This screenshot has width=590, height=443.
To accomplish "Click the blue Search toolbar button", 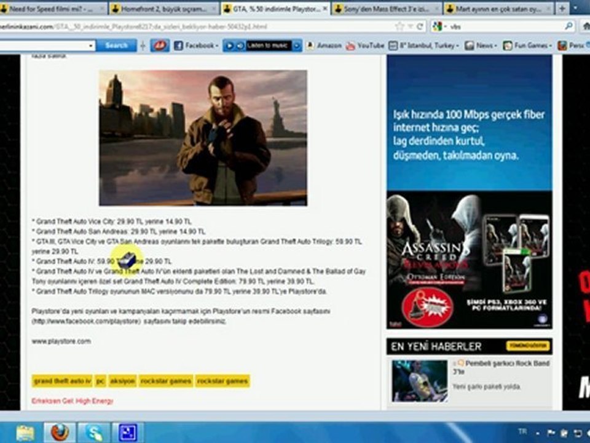I will point(116,46).
